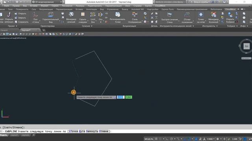Choose Отмена option in command line

pos(104,131)
